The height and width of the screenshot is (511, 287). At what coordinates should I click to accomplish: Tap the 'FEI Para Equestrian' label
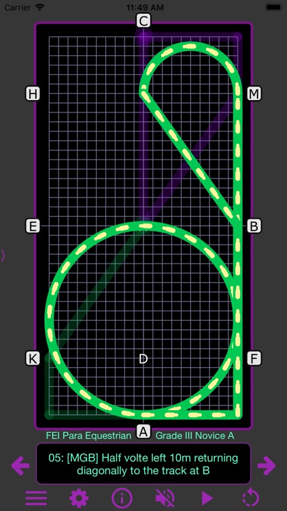88,436
